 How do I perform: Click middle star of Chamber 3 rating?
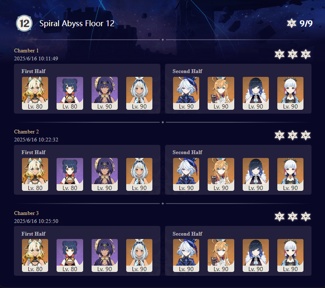tap(292, 217)
